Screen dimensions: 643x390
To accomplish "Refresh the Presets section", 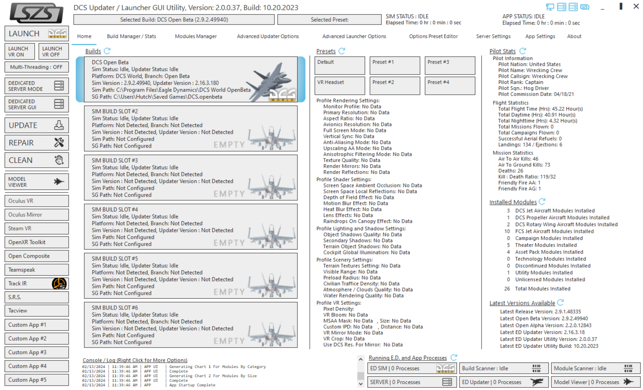I will tap(342, 51).
